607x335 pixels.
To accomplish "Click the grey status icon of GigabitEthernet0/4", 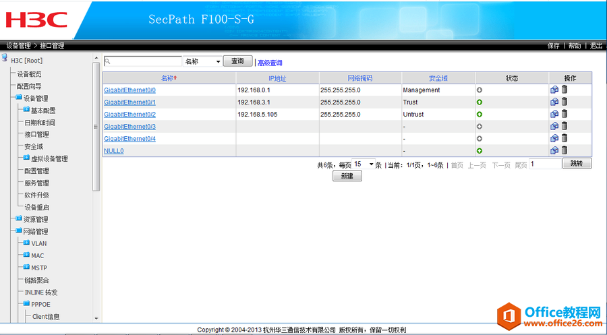I will pos(480,138).
